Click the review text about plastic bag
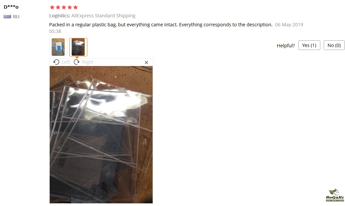The width and height of the screenshot is (345, 206). [161, 25]
